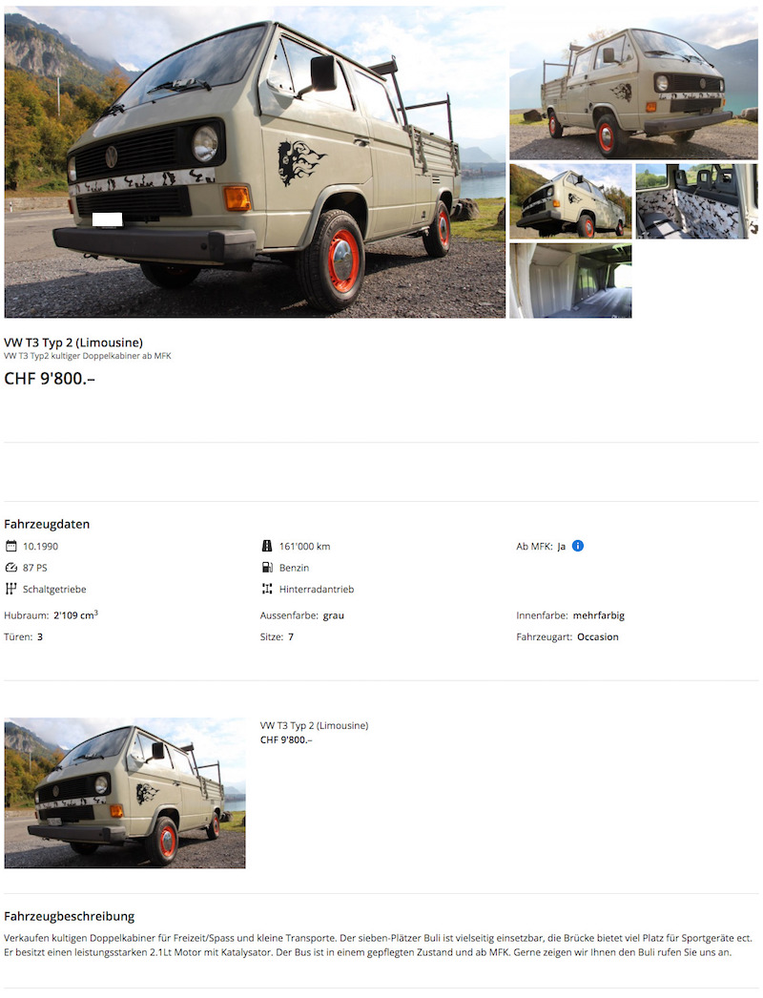Click the VW T3 Typ 2 link beside the small image

pyautogui.click(x=315, y=725)
